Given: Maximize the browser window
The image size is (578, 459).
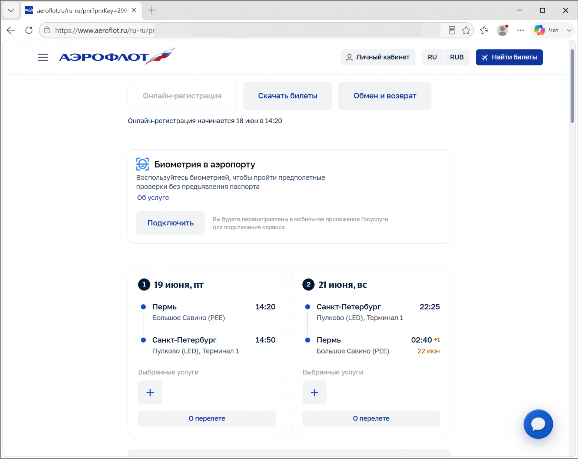Looking at the screenshot, I should pyautogui.click(x=542, y=10).
